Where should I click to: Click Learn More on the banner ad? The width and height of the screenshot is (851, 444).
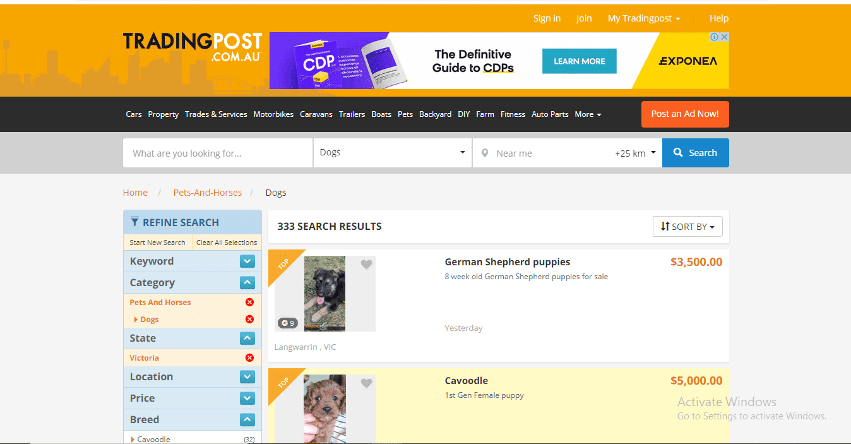click(x=580, y=61)
